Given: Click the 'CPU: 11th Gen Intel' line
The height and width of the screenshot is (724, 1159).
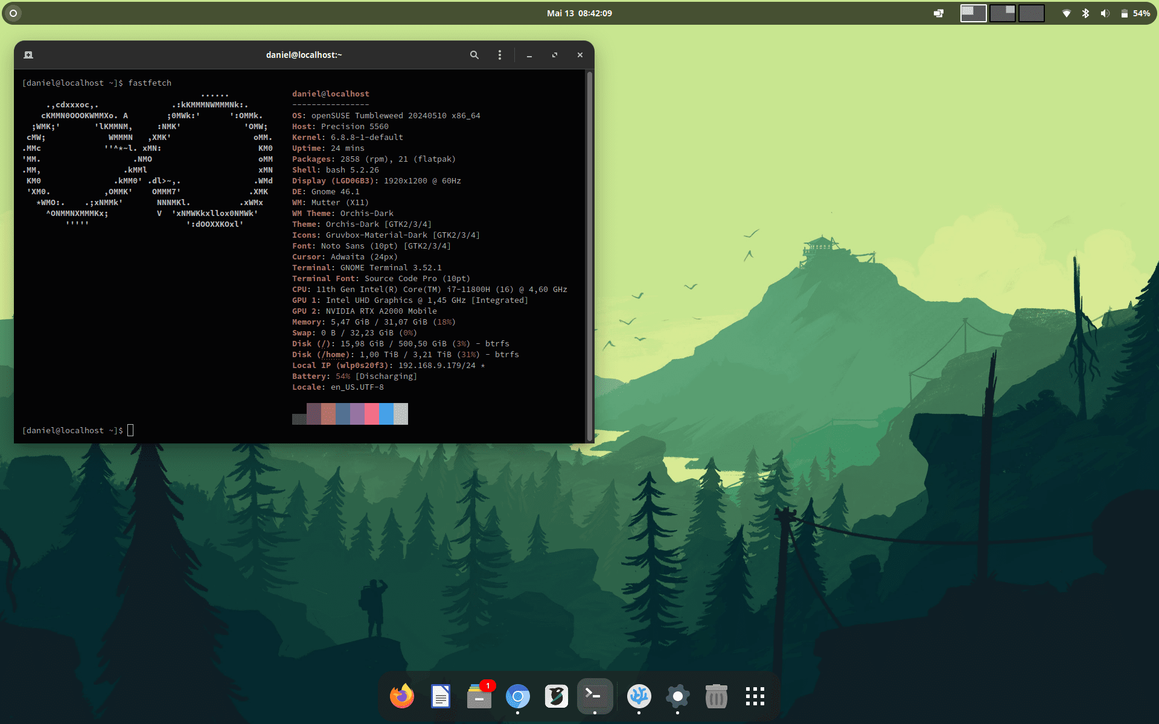Looking at the screenshot, I should [430, 289].
